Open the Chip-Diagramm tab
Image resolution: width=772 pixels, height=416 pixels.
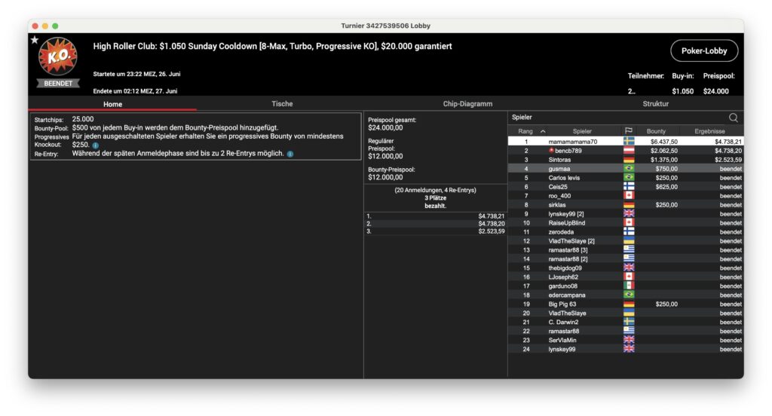[467, 104]
